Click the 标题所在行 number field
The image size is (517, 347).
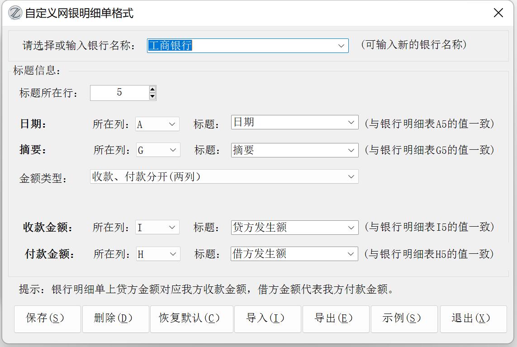[119, 93]
